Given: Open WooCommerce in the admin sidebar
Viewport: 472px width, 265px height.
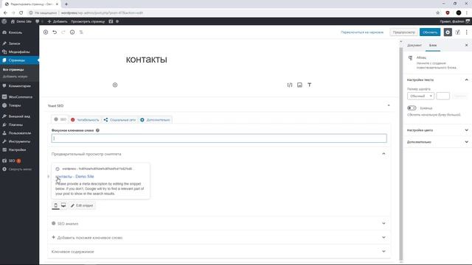Looking at the screenshot, I should tap(19, 97).
